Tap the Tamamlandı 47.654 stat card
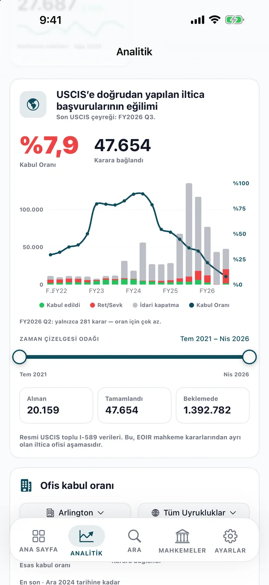This screenshot has height=585, width=269. coord(134,406)
